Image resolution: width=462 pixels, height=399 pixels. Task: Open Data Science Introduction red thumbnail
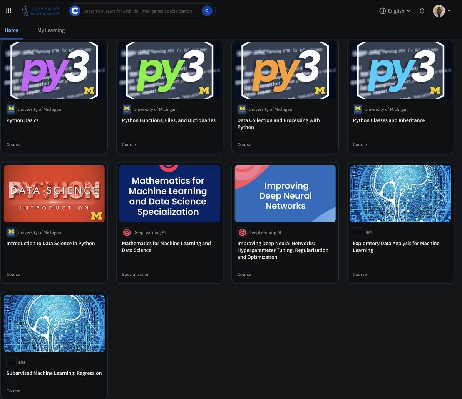[54, 194]
